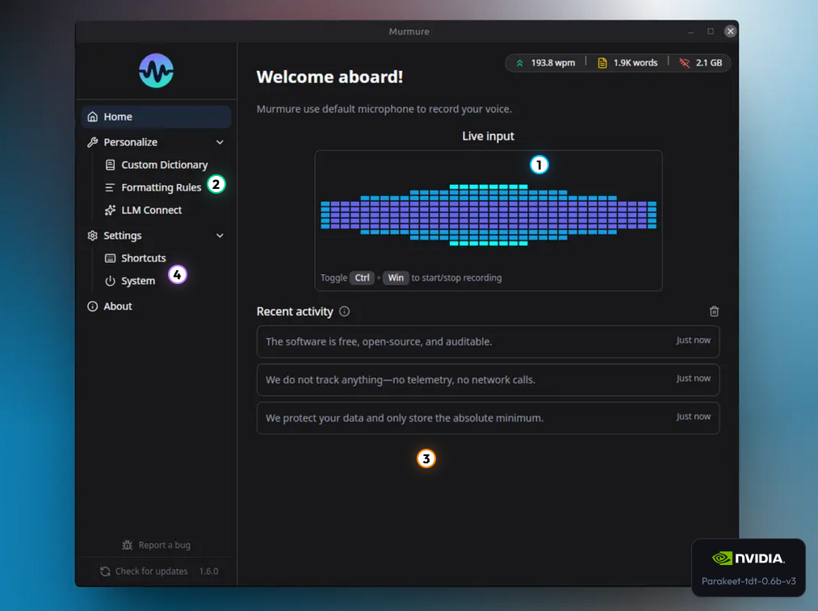Click the update refresh icon
Screen dimensions: 818x611
tap(105, 571)
